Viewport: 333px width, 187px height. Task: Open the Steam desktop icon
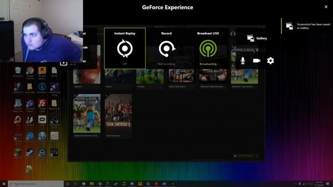(x=30, y=153)
